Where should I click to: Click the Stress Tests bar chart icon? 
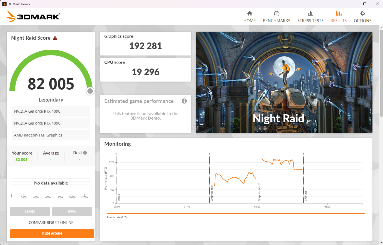click(x=310, y=13)
